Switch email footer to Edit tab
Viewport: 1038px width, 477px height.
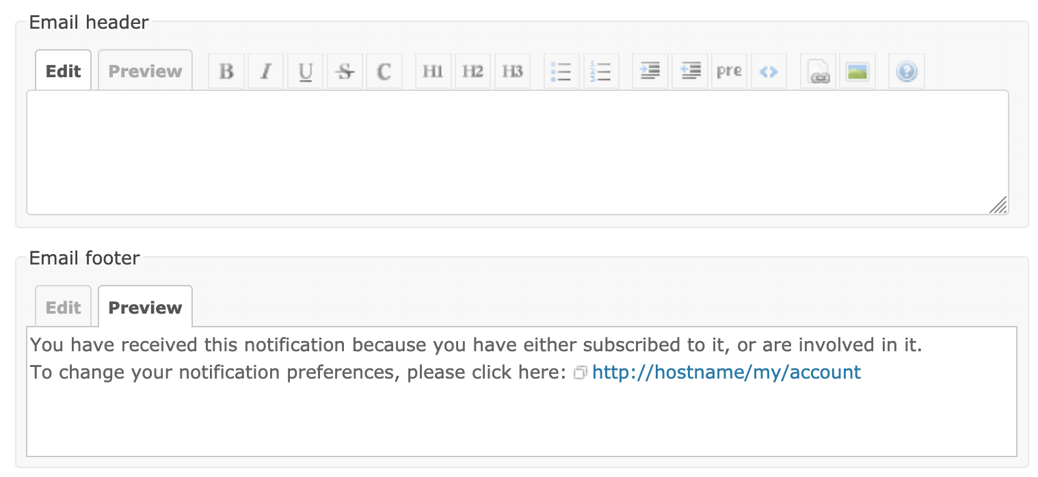click(63, 307)
